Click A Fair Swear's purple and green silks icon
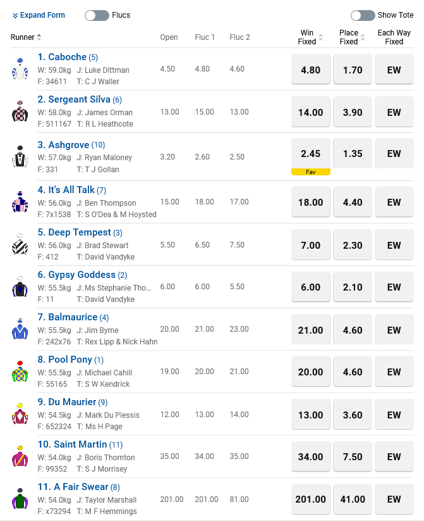 (20, 499)
